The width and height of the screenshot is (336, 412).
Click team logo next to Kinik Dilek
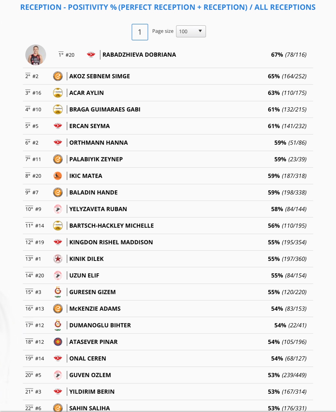(x=58, y=259)
